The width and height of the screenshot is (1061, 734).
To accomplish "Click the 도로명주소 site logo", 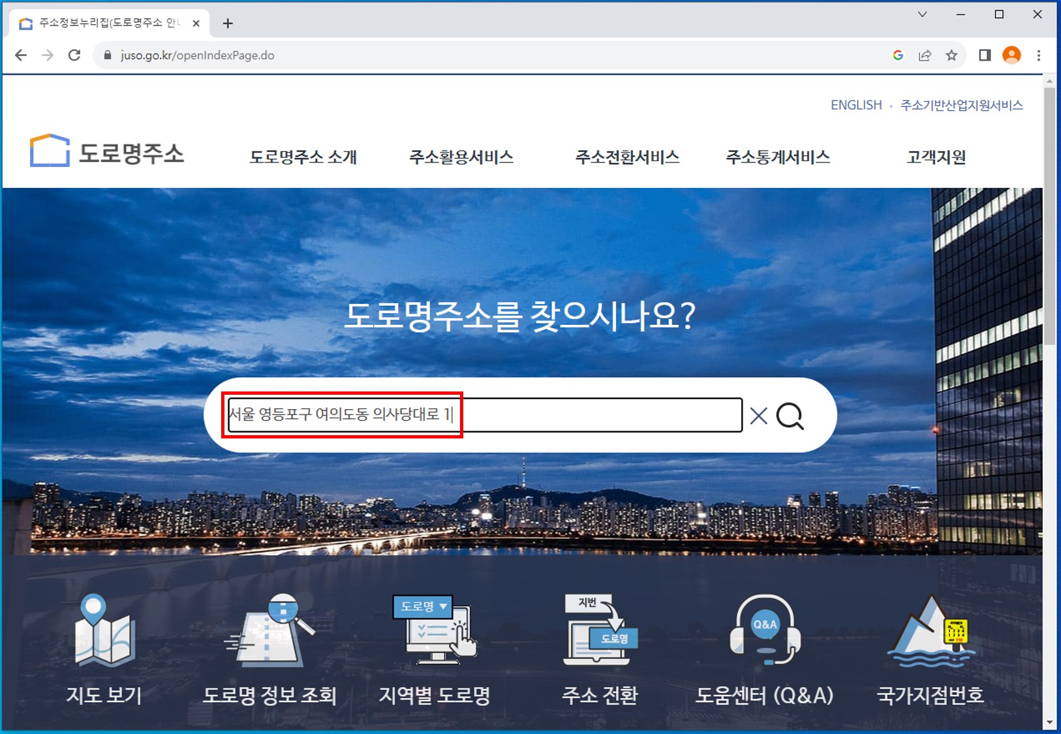I will (x=107, y=152).
